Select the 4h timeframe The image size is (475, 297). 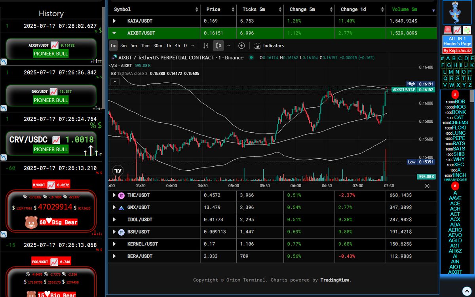177,46
